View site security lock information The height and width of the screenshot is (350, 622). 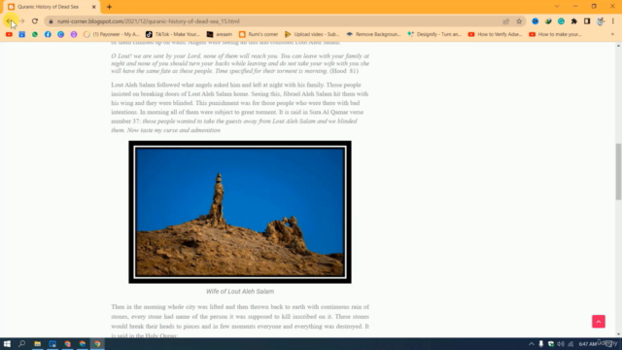point(51,21)
